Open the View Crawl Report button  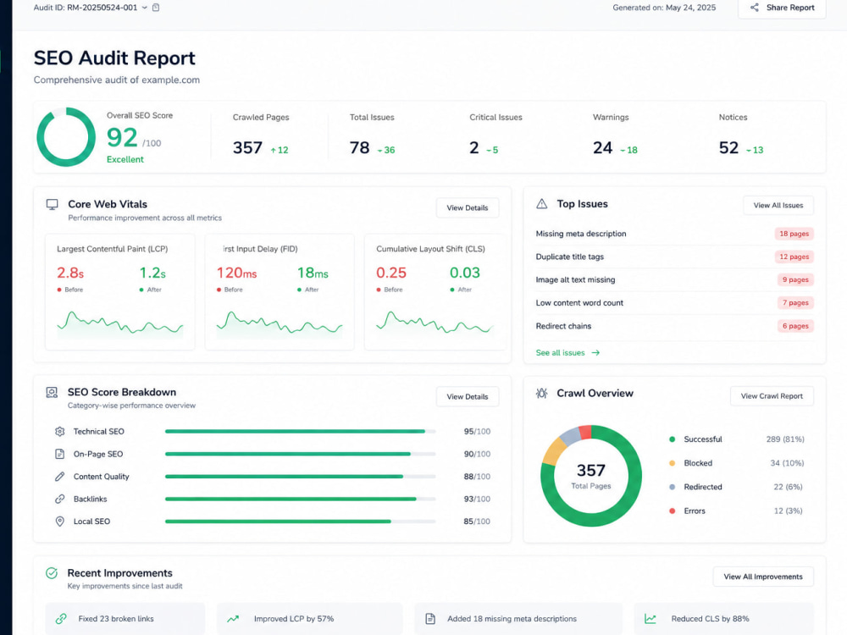coord(772,395)
